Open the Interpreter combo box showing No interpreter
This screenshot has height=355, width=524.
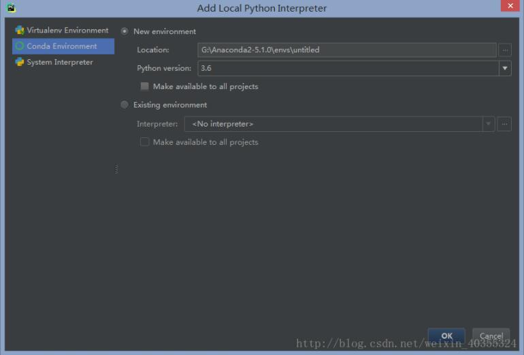(339, 124)
